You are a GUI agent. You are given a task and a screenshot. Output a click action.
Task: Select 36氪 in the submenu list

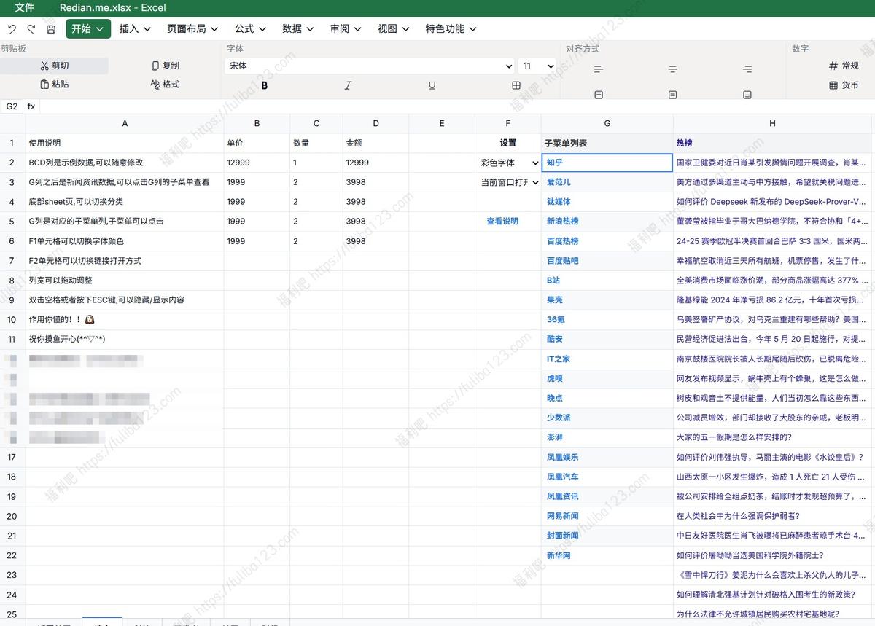pyautogui.click(x=556, y=320)
